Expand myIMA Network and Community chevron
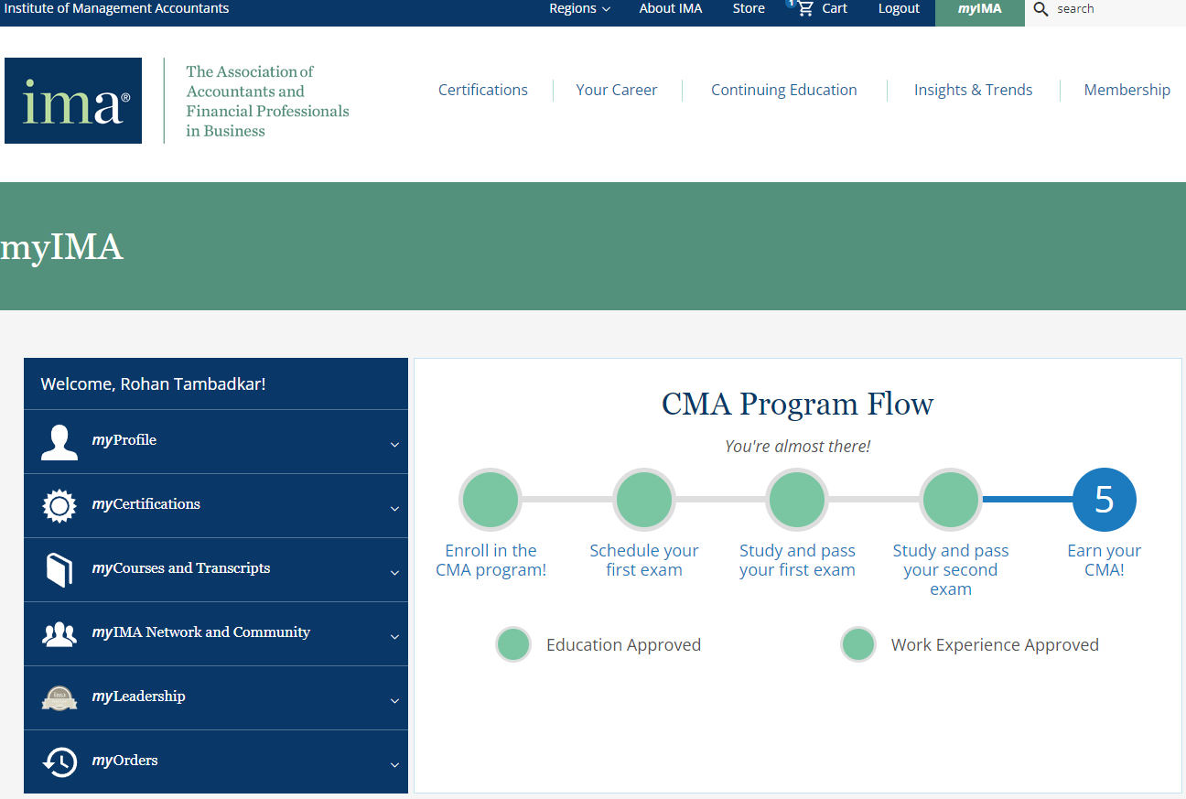1186x799 pixels. (x=394, y=637)
